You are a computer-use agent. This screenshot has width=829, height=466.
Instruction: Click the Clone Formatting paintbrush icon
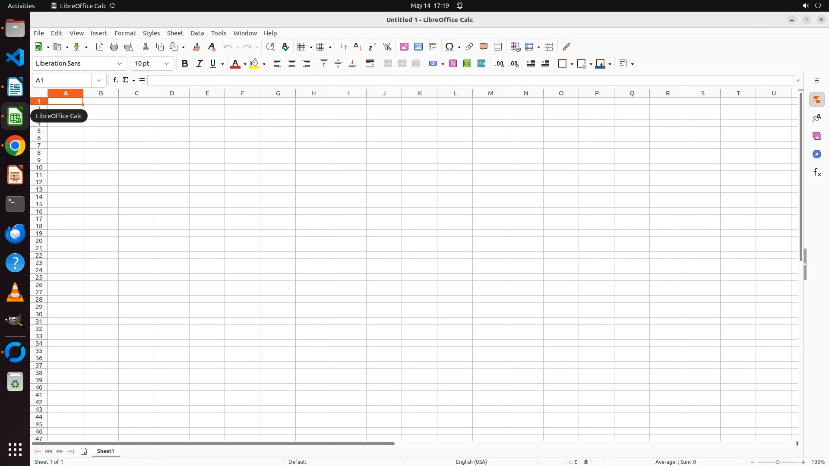(196, 47)
